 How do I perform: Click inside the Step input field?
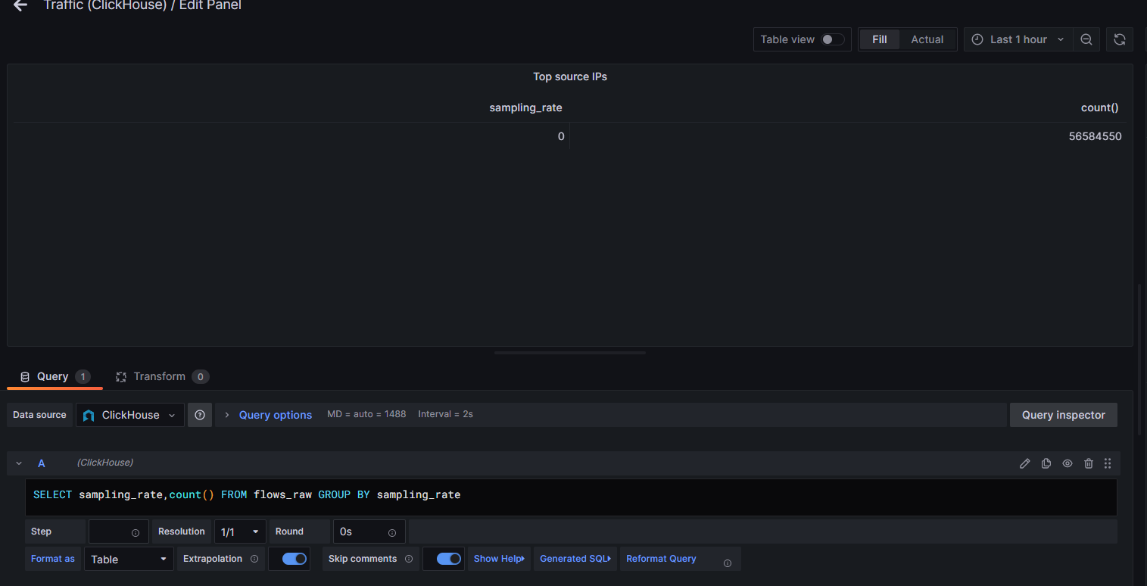pos(114,531)
